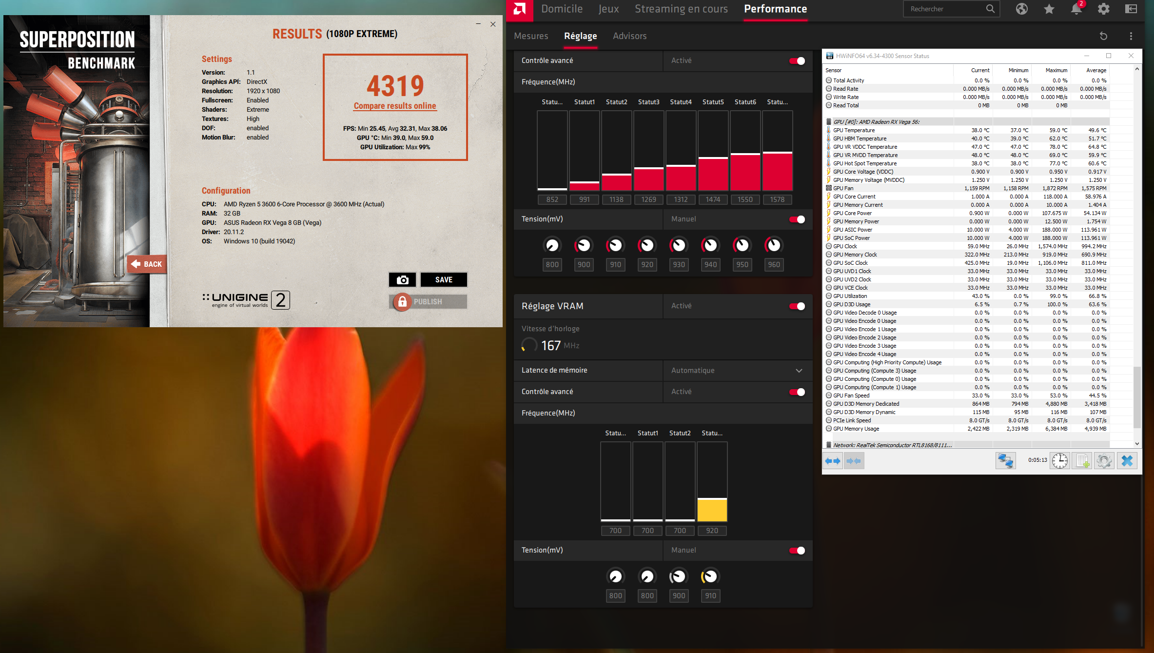Click the Superposition camera screenshot button

(402, 280)
